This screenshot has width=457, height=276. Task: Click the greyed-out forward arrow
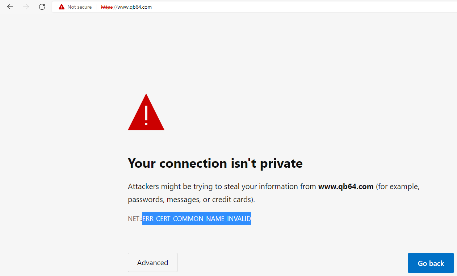[x=26, y=7]
